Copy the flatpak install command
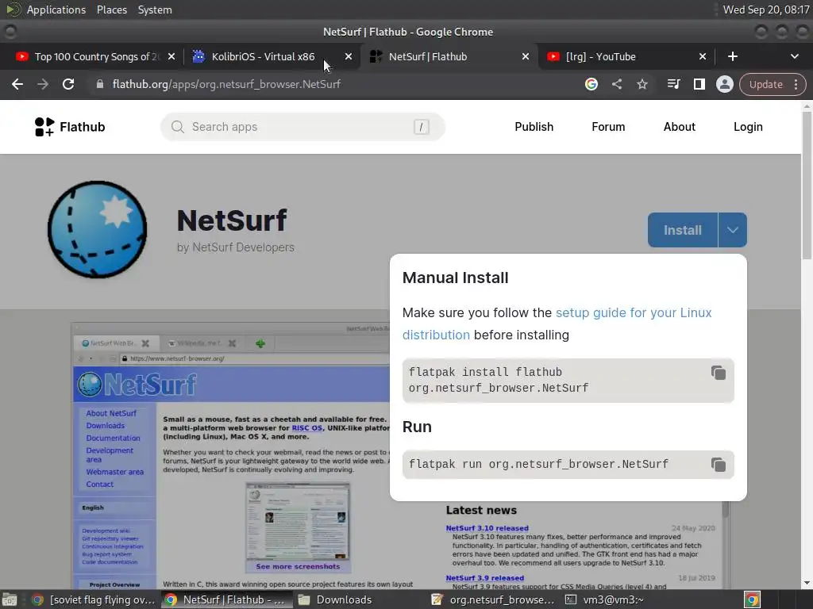 [718, 373]
